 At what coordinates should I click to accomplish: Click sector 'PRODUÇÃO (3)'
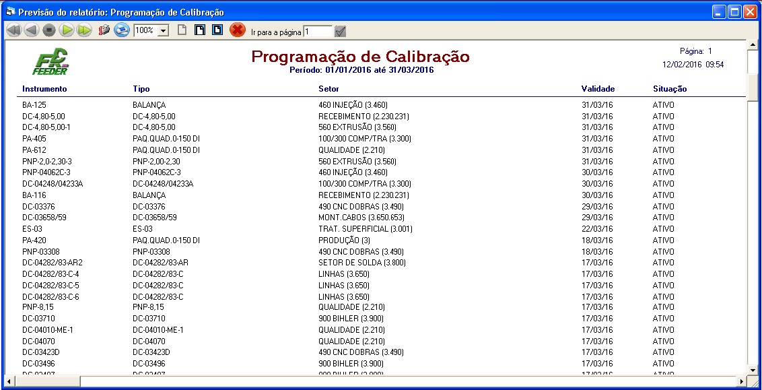point(345,240)
